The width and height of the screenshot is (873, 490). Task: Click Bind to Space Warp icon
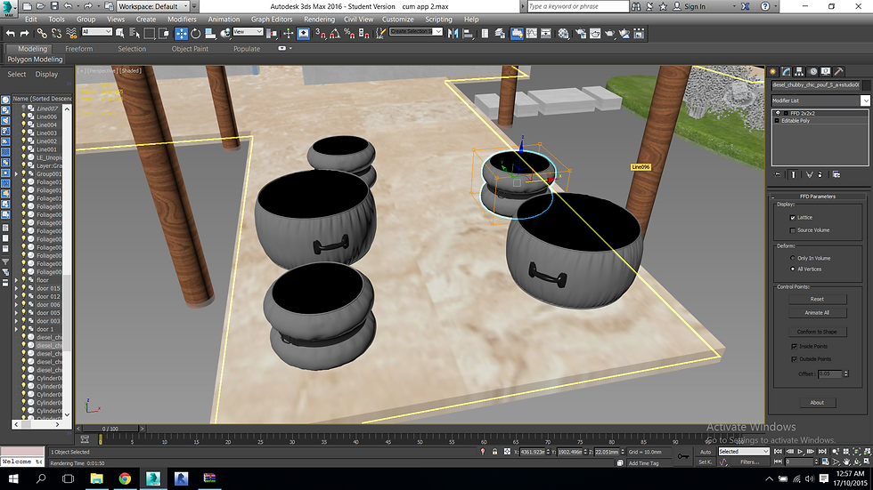click(71, 34)
